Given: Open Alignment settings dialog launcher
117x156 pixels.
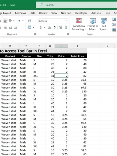Looking at the screenshot, I should tap(35, 34).
